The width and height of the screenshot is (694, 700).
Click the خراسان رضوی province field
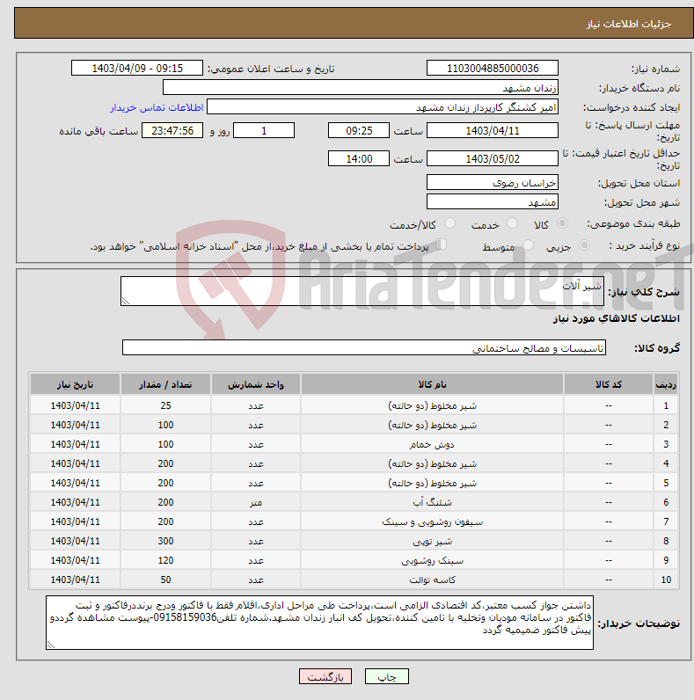493,183
